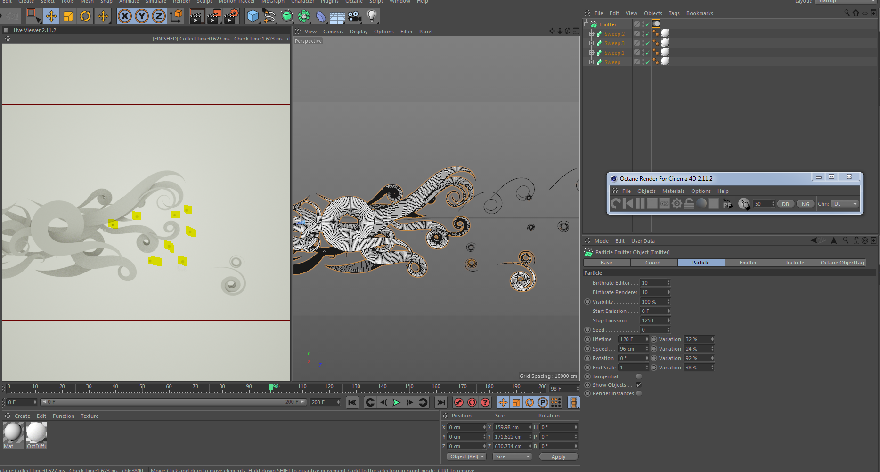Screen dimensions: 880x472
Task: Open the Object (Rel) dropdown
Action: coord(466,456)
